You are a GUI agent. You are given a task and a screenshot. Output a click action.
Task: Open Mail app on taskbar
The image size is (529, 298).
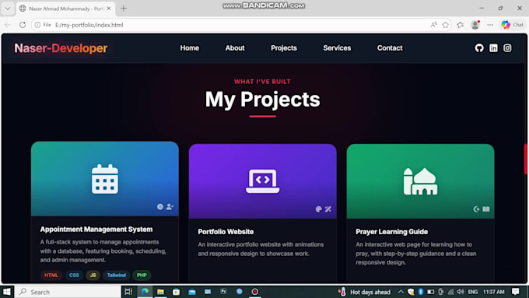click(x=192, y=292)
